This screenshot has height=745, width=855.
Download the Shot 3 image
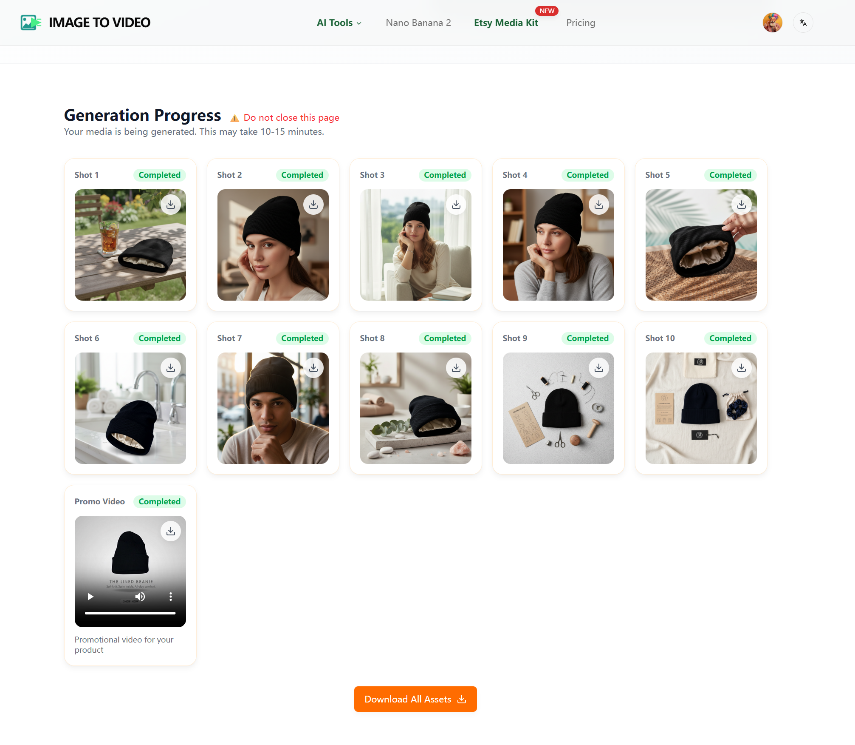coord(456,204)
